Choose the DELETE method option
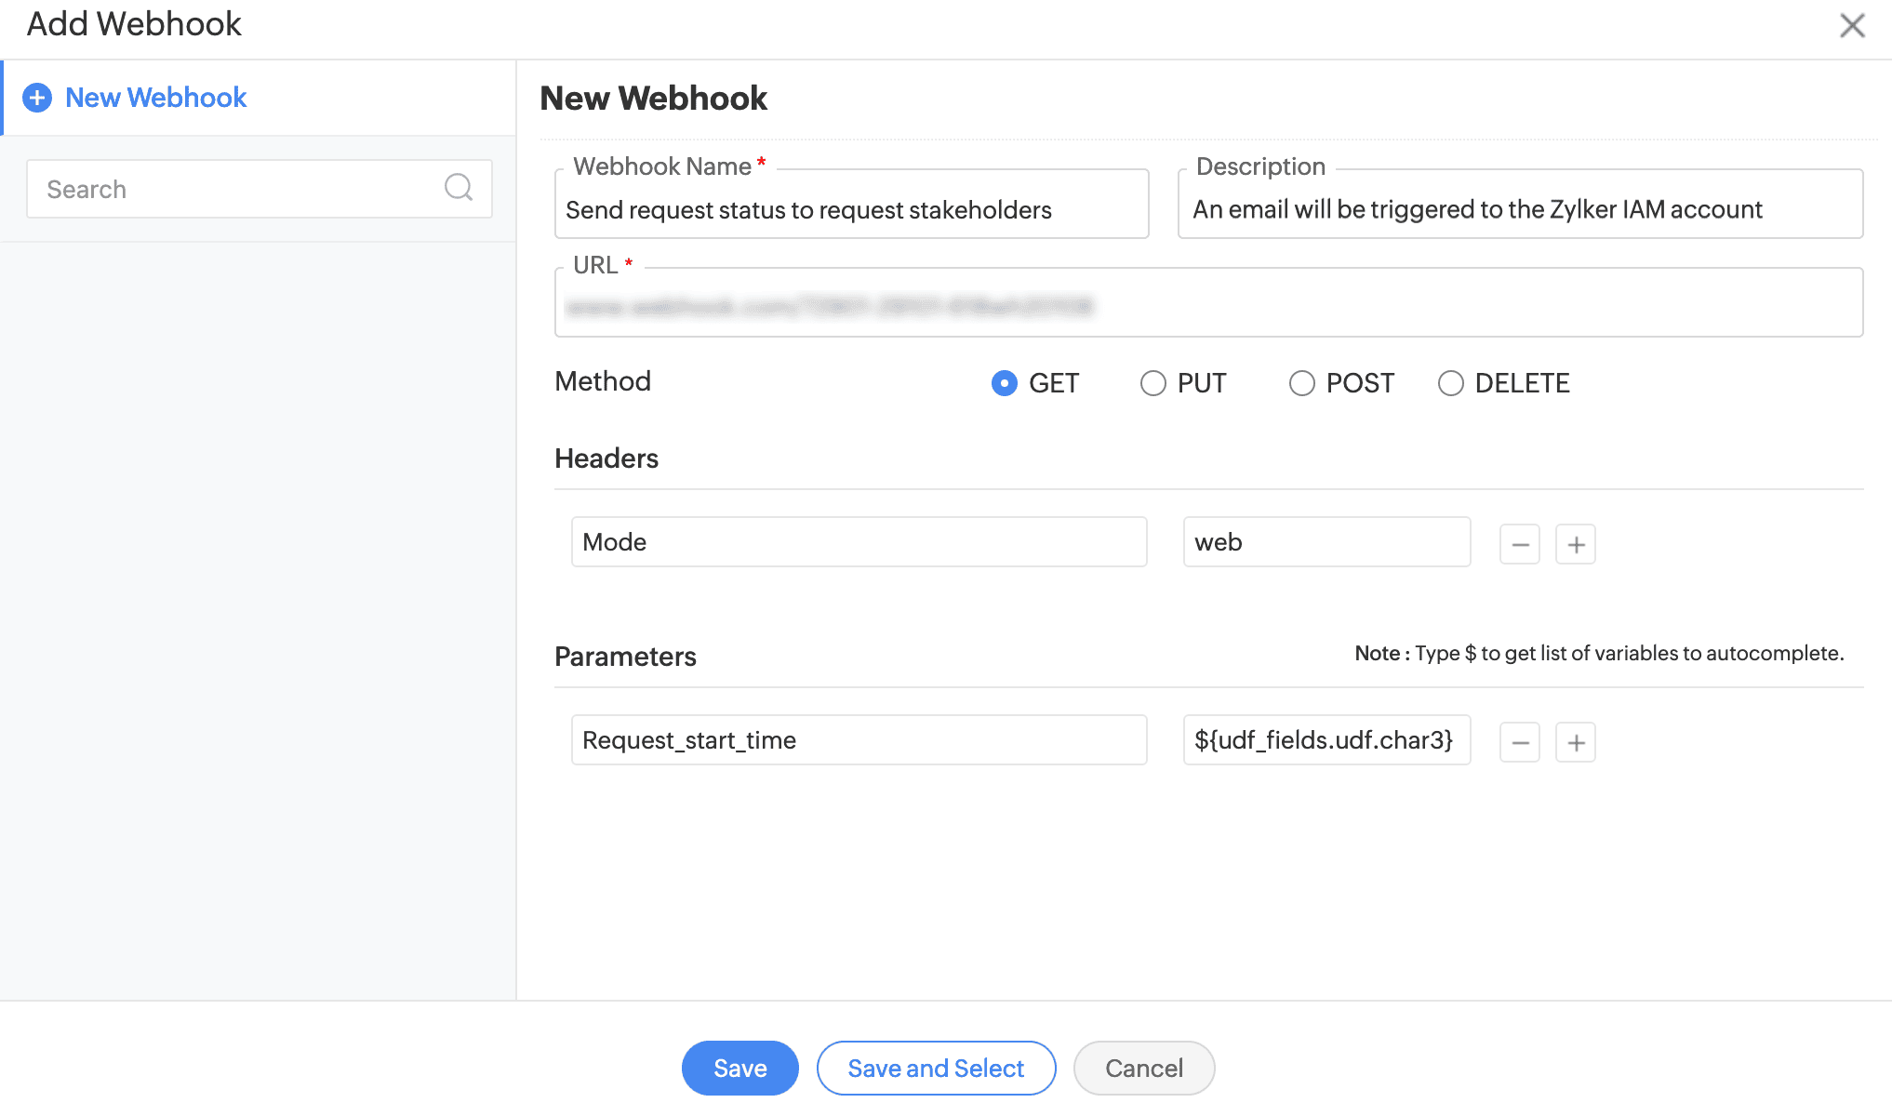 coord(1450,383)
